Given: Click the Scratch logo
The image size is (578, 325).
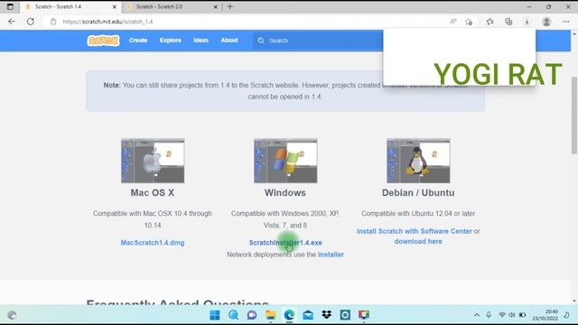Looking at the screenshot, I should pos(103,41).
